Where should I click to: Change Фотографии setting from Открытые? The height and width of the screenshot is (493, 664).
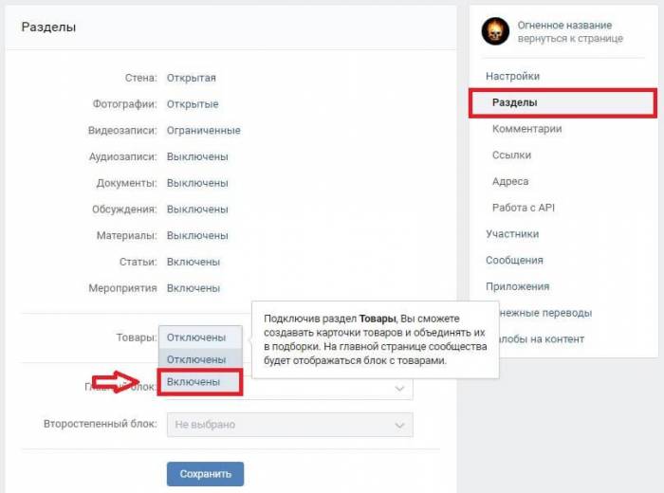coord(193,104)
